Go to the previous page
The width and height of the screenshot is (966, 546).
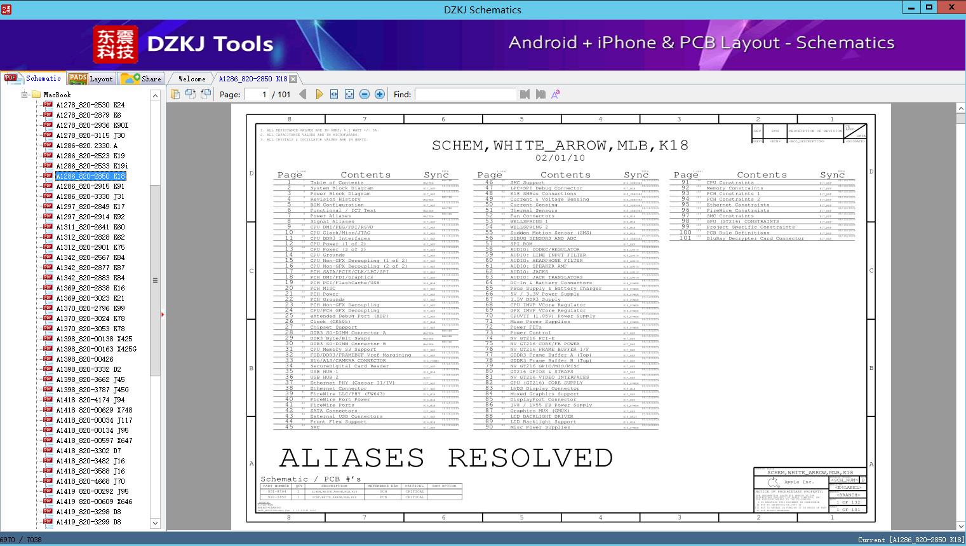tap(303, 94)
